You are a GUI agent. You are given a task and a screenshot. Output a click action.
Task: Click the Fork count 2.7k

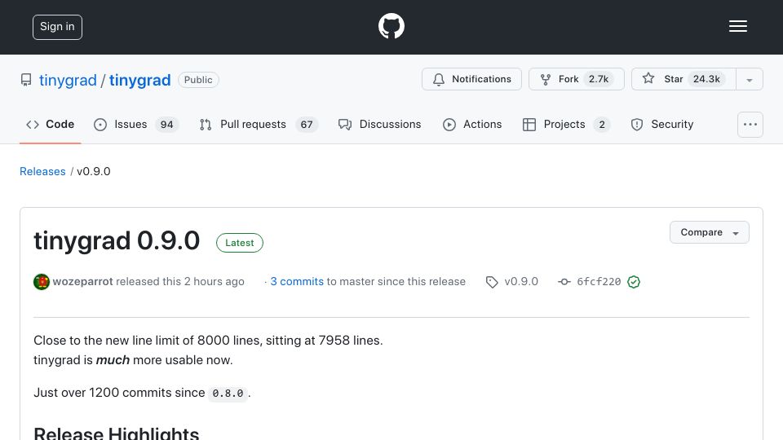coord(599,79)
